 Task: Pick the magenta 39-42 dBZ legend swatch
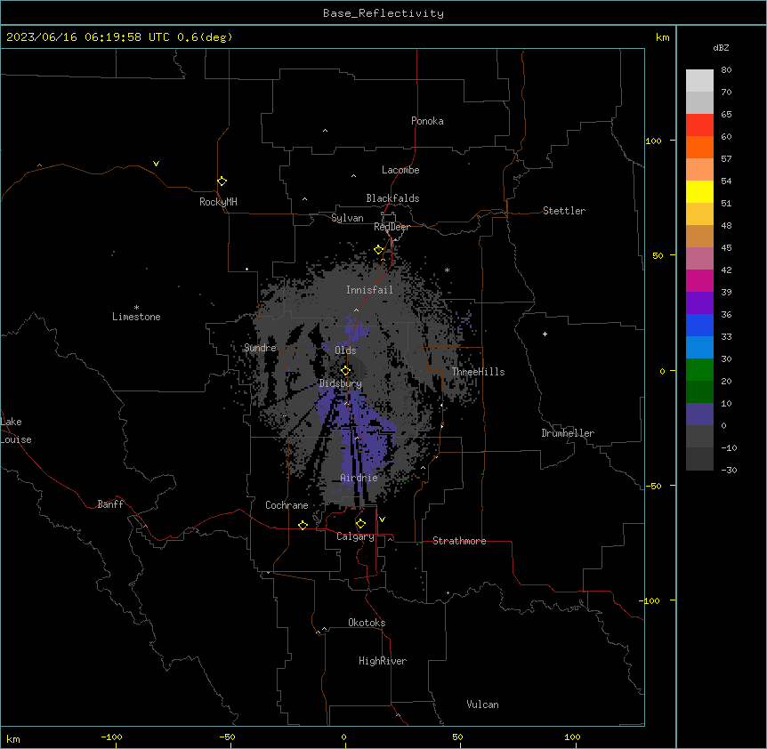[699, 280]
